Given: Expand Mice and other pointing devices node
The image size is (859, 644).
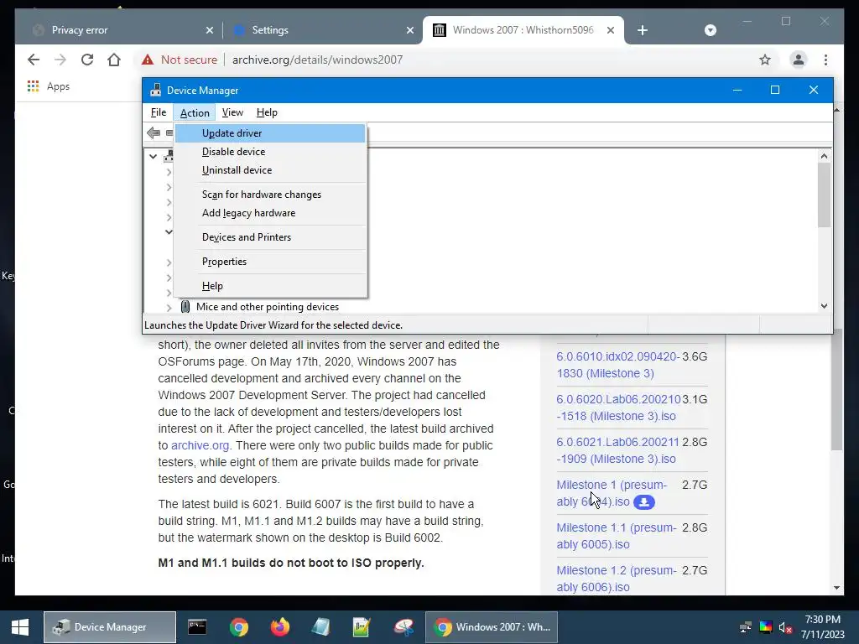Looking at the screenshot, I should click(169, 307).
